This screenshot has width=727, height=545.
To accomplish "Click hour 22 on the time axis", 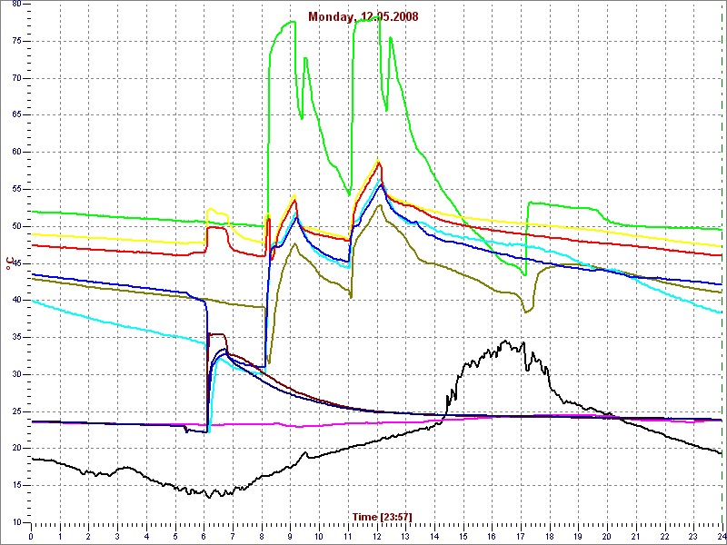I will tap(665, 536).
